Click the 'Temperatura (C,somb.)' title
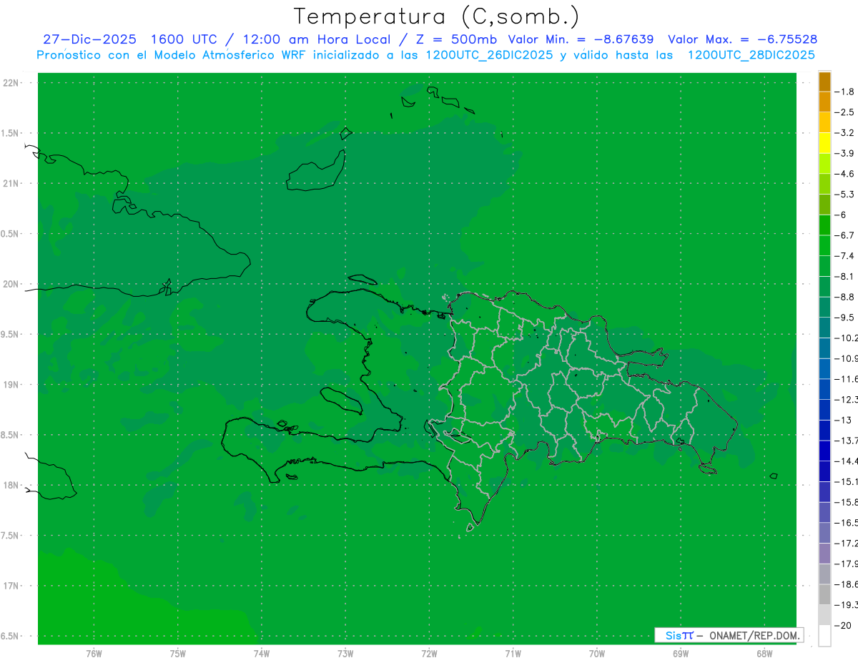 click(437, 16)
